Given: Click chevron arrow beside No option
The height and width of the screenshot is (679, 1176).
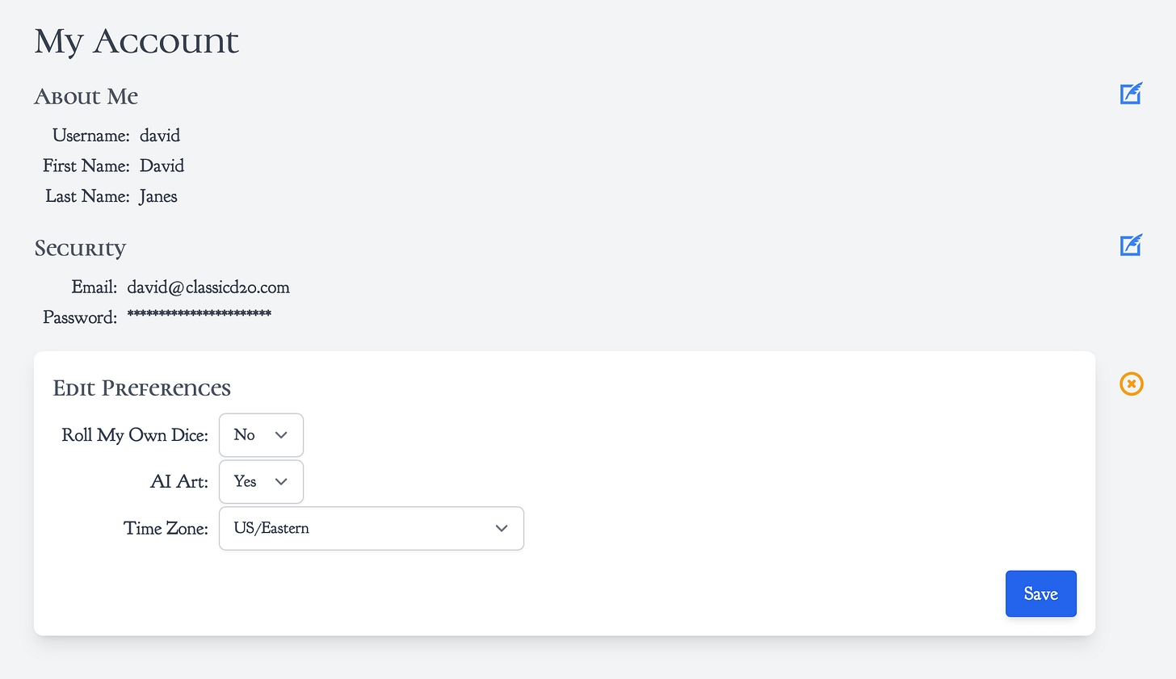Looking at the screenshot, I should pyautogui.click(x=281, y=435).
